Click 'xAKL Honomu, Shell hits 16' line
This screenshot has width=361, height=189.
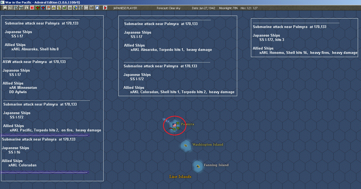tap(308, 53)
